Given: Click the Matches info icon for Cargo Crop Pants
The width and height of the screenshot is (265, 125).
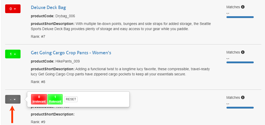Looking at the screenshot, I should pyautogui.click(x=243, y=52).
